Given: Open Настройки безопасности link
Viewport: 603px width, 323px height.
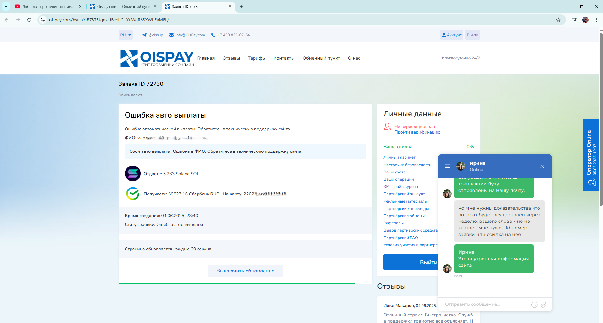Looking at the screenshot, I should click(x=407, y=165).
